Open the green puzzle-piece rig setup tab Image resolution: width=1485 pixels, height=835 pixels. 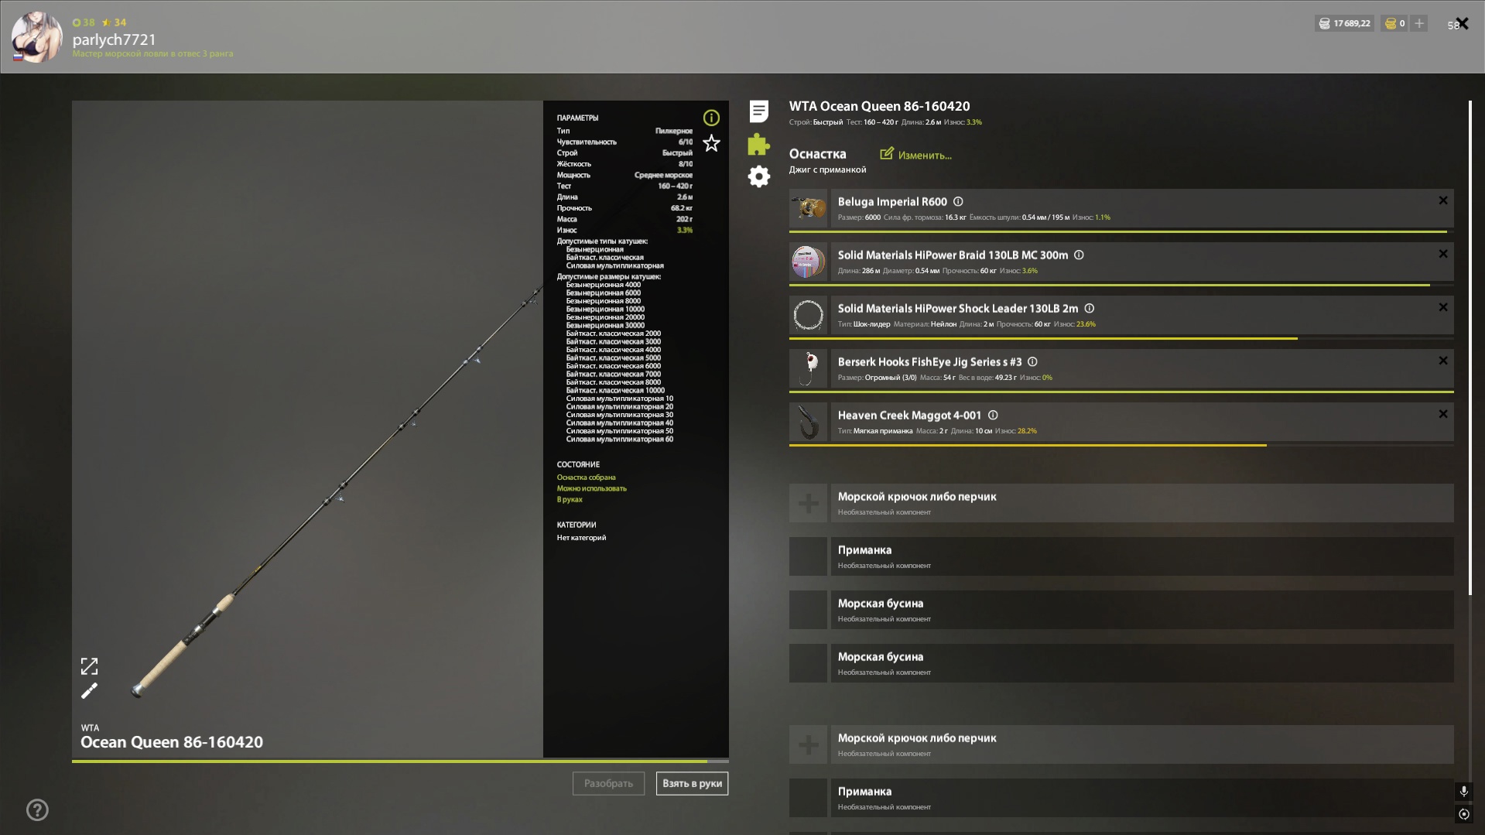(x=758, y=144)
